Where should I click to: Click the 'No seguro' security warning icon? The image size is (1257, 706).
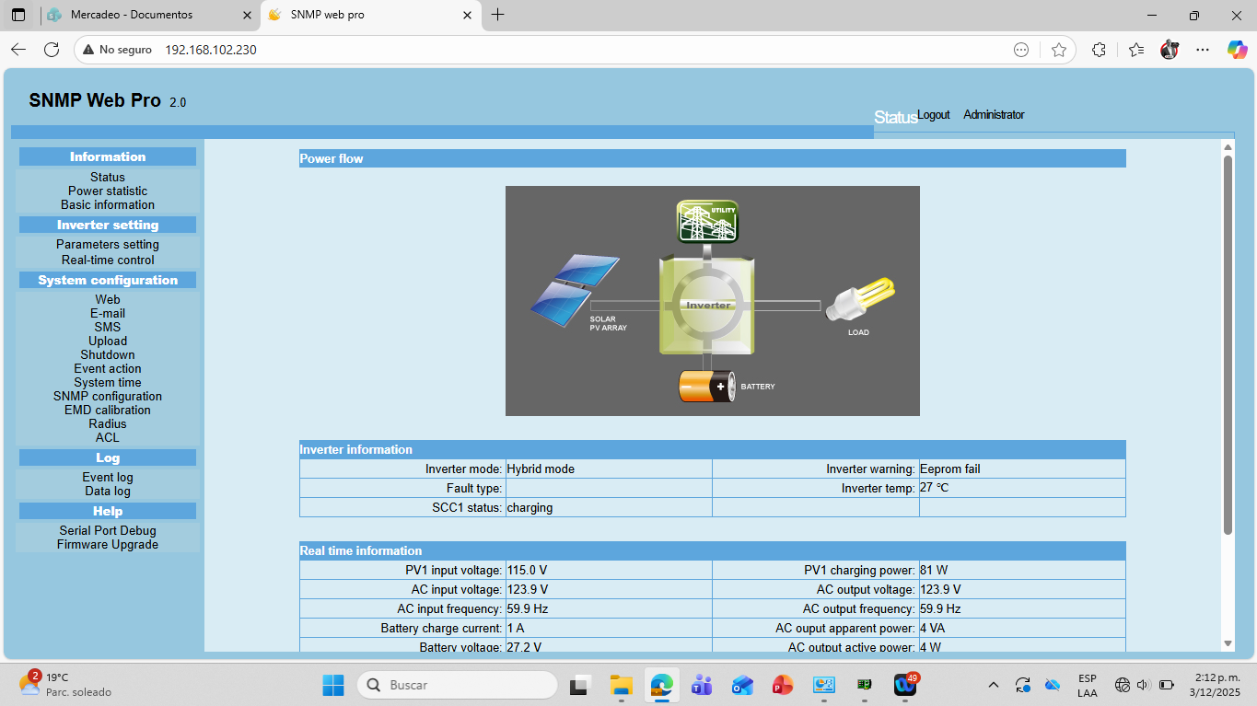[88, 50]
